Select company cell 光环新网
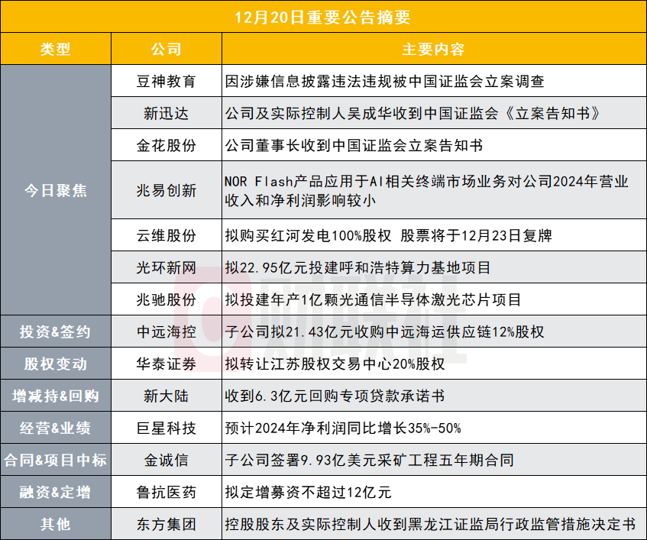647x540 pixels. pos(167,268)
